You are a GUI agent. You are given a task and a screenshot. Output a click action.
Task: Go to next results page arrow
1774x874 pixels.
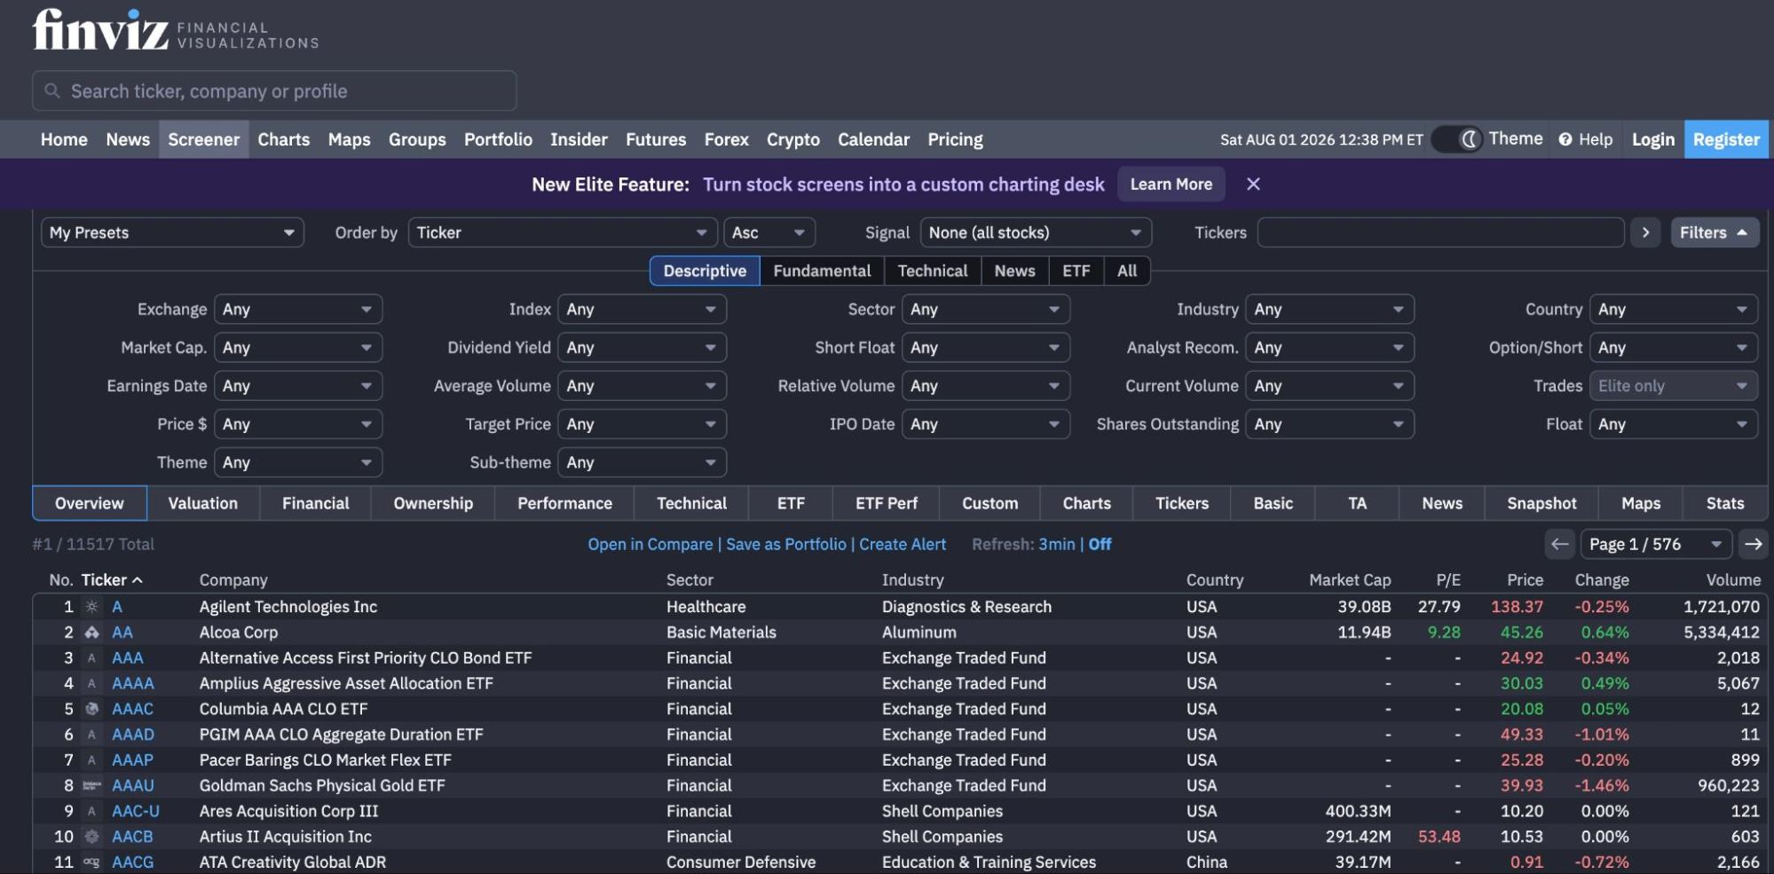tap(1753, 544)
